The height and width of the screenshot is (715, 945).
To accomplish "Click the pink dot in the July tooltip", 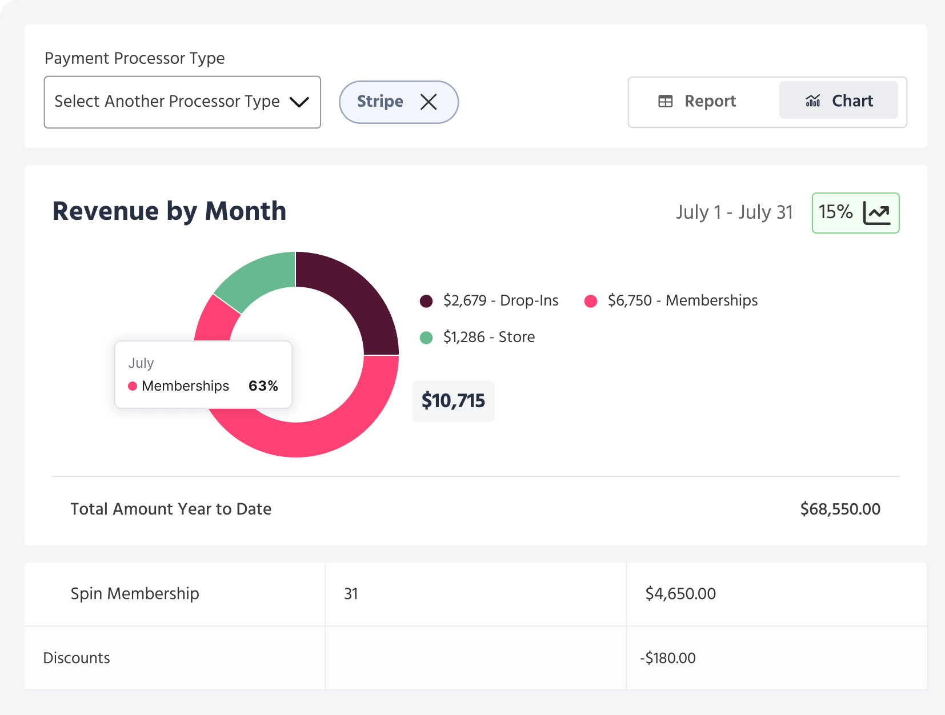I will tap(133, 386).
